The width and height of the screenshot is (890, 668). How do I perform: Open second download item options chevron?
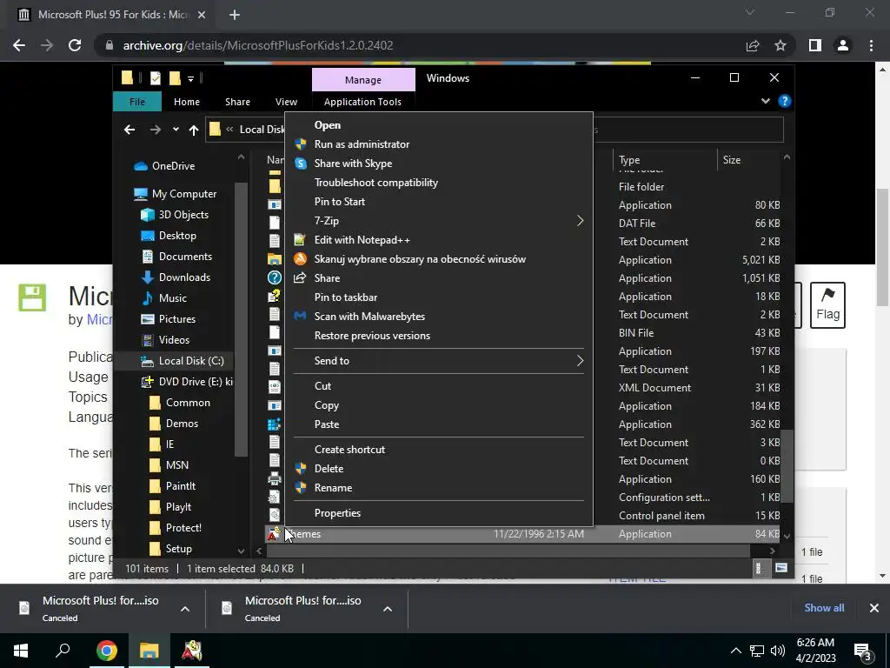[388, 609]
